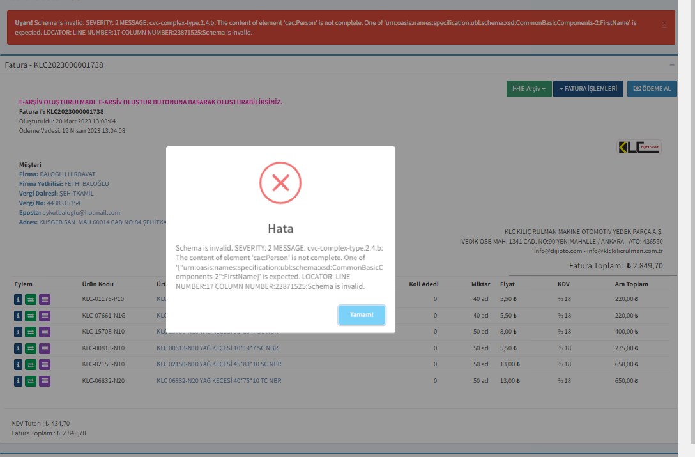The width and height of the screenshot is (695, 457).
Task: Expand the FATURA İŞLEMLERİ dropdown menu
Action: pyautogui.click(x=588, y=89)
